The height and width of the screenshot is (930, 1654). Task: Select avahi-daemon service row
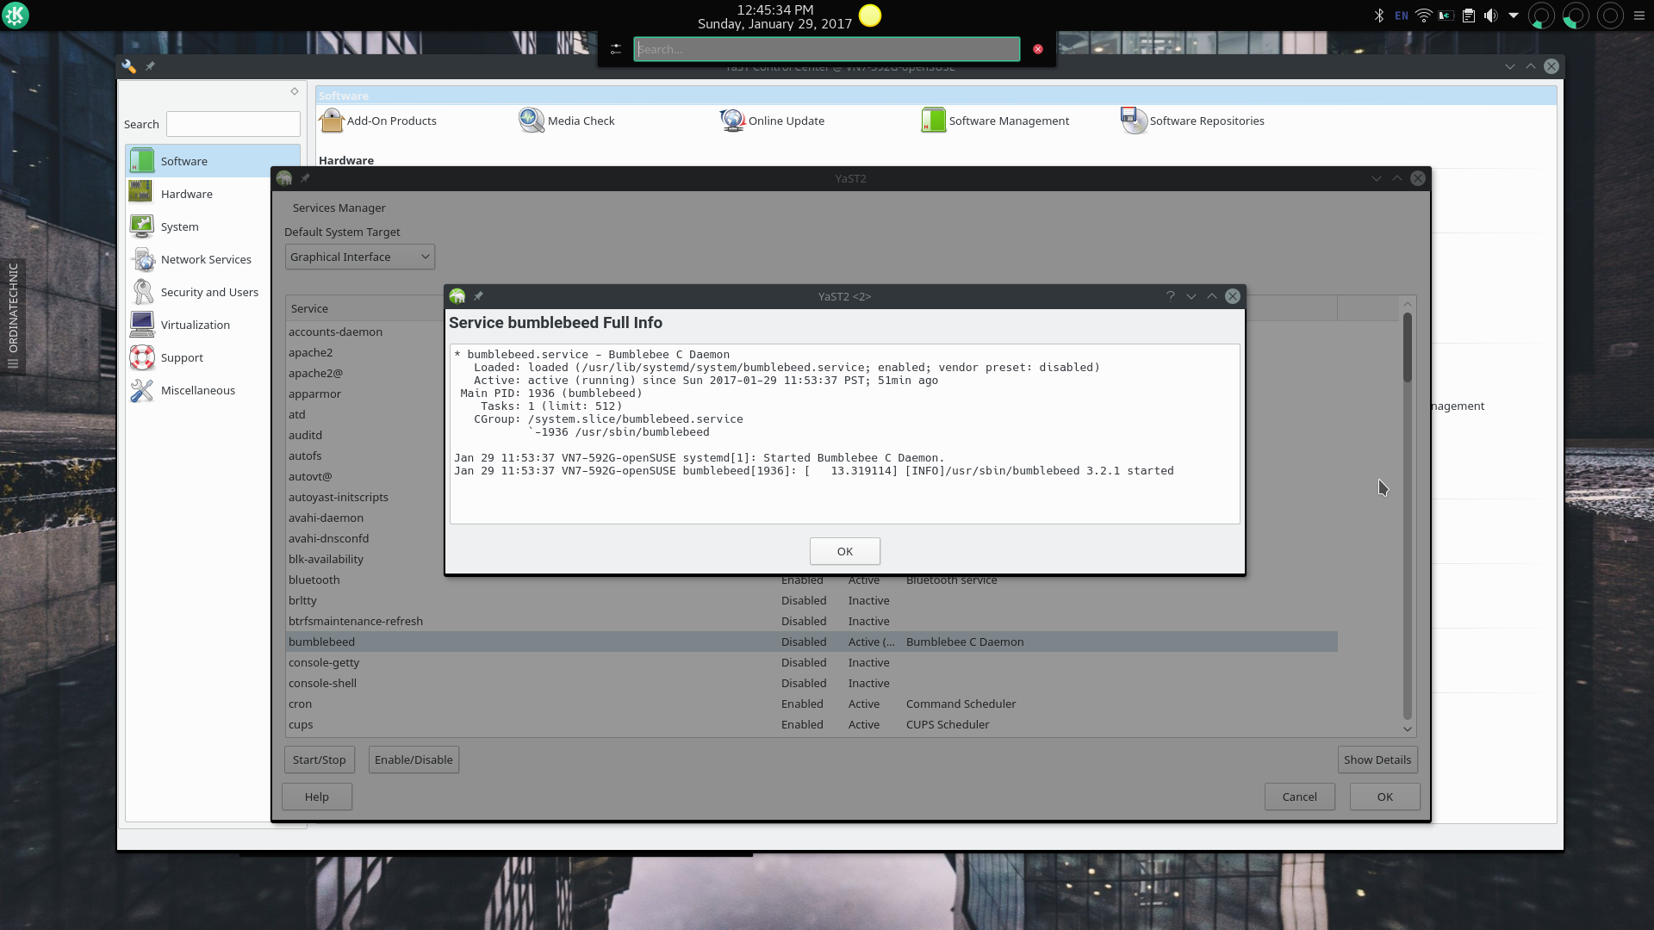point(365,518)
